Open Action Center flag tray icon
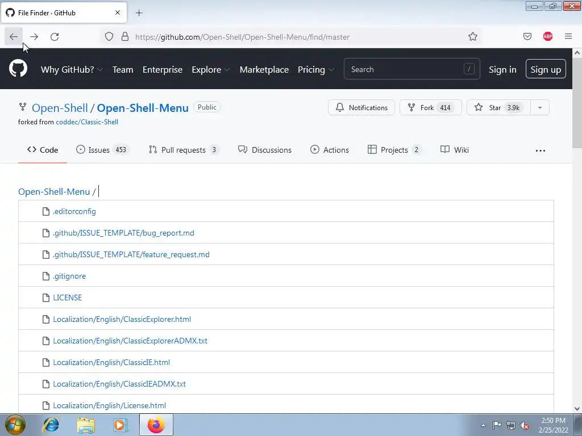This screenshot has height=436, width=582. (497, 425)
